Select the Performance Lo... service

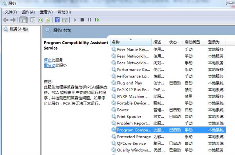(168, 76)
